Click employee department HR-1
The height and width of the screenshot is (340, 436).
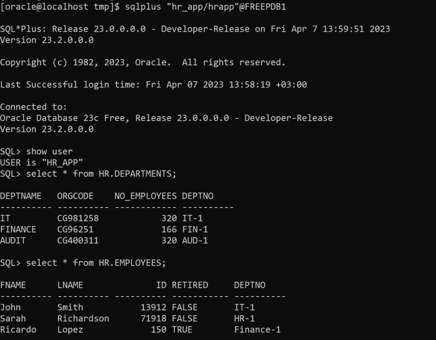tap(244, 318)
